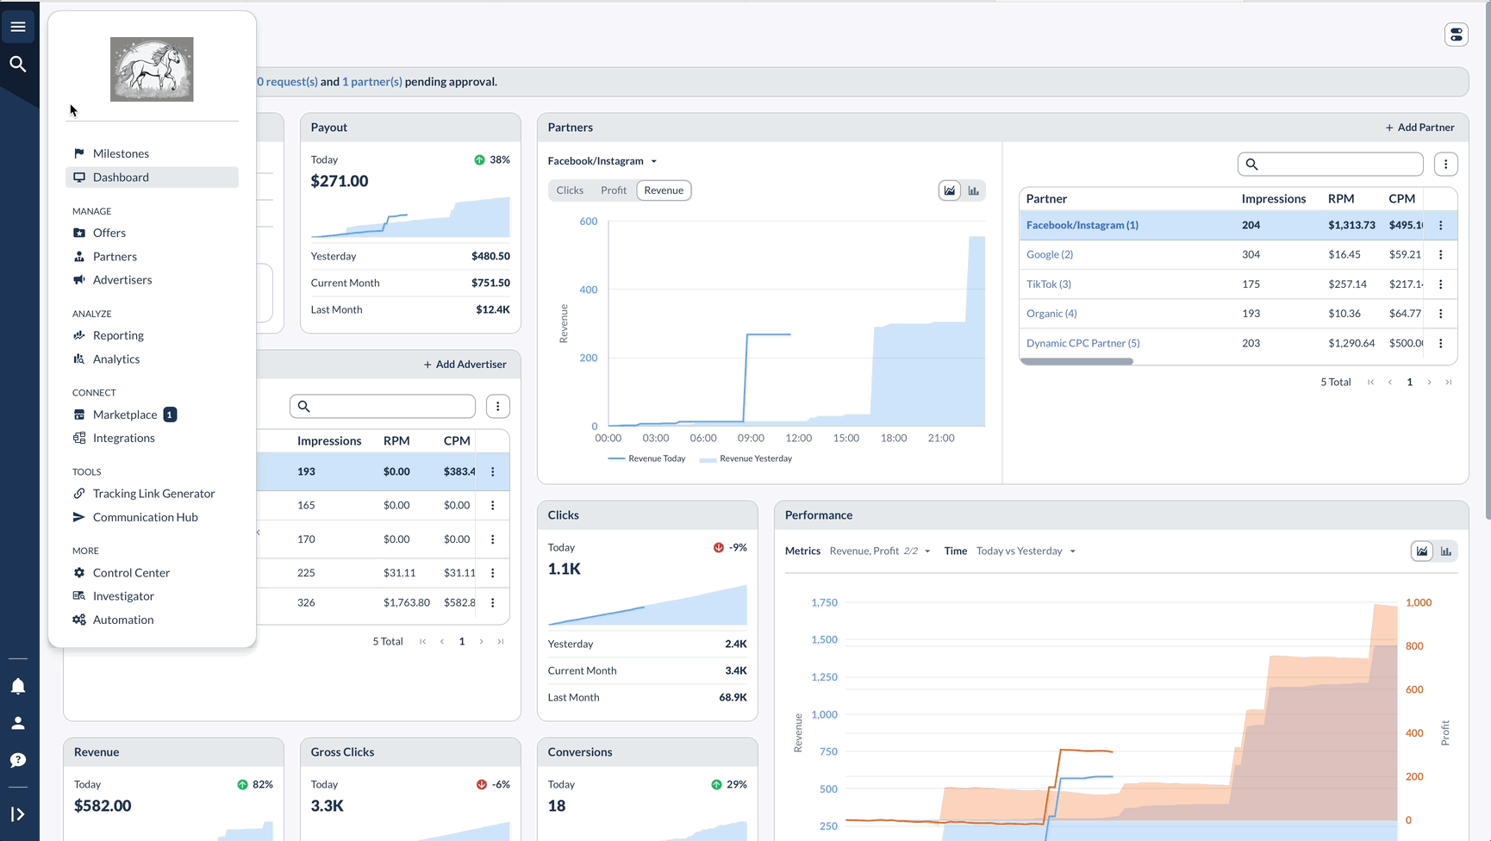This screenshot has width=1491, height=841.
Task: Focus the Advertisers table search field
Action: 383,406
